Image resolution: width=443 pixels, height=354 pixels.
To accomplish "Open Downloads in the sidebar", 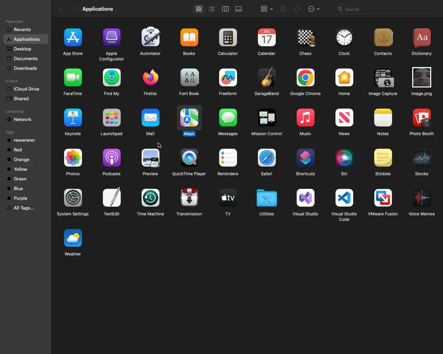I will (x=26, y=68).
